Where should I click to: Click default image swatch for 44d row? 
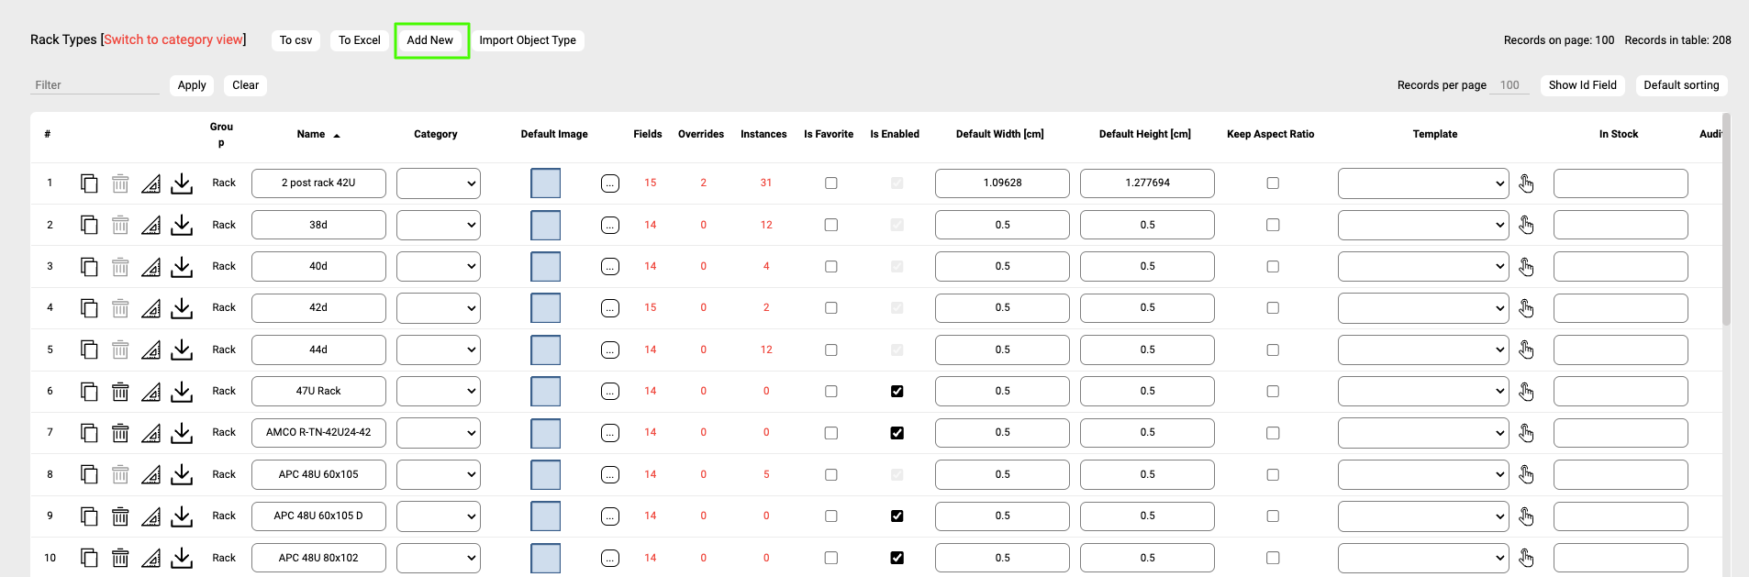545,350
